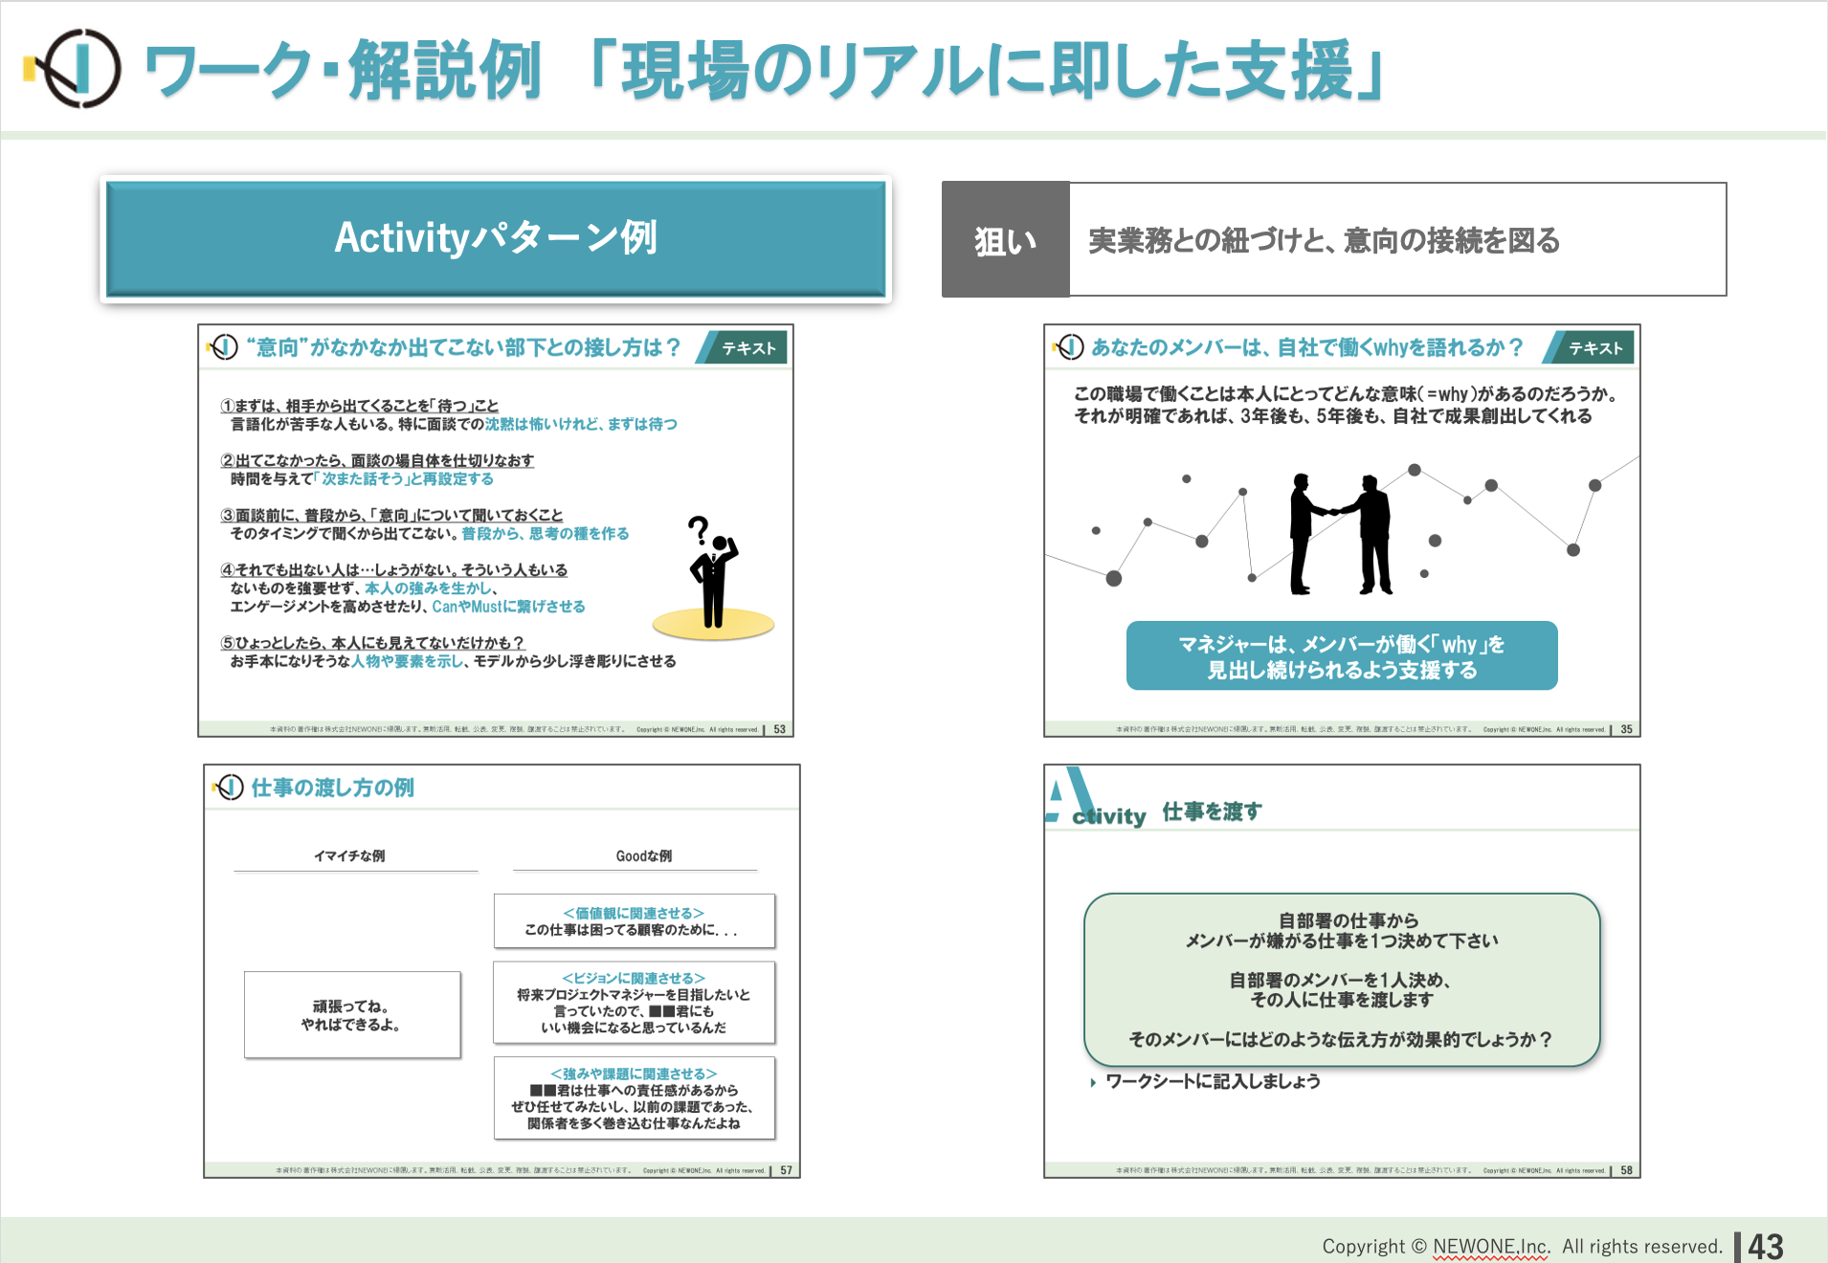The width and height of the screenshot is (1828, 1263).
Task: Click the teal box マネジャーは、メンバーが働く「why」を
Action: pyautogui.click(x=1342, y=656)
